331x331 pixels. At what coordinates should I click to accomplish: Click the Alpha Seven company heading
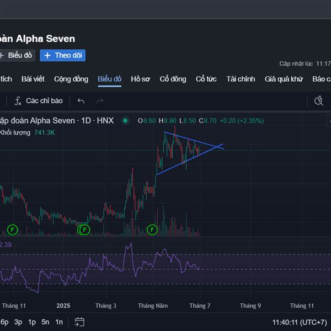tap(38, 39)
